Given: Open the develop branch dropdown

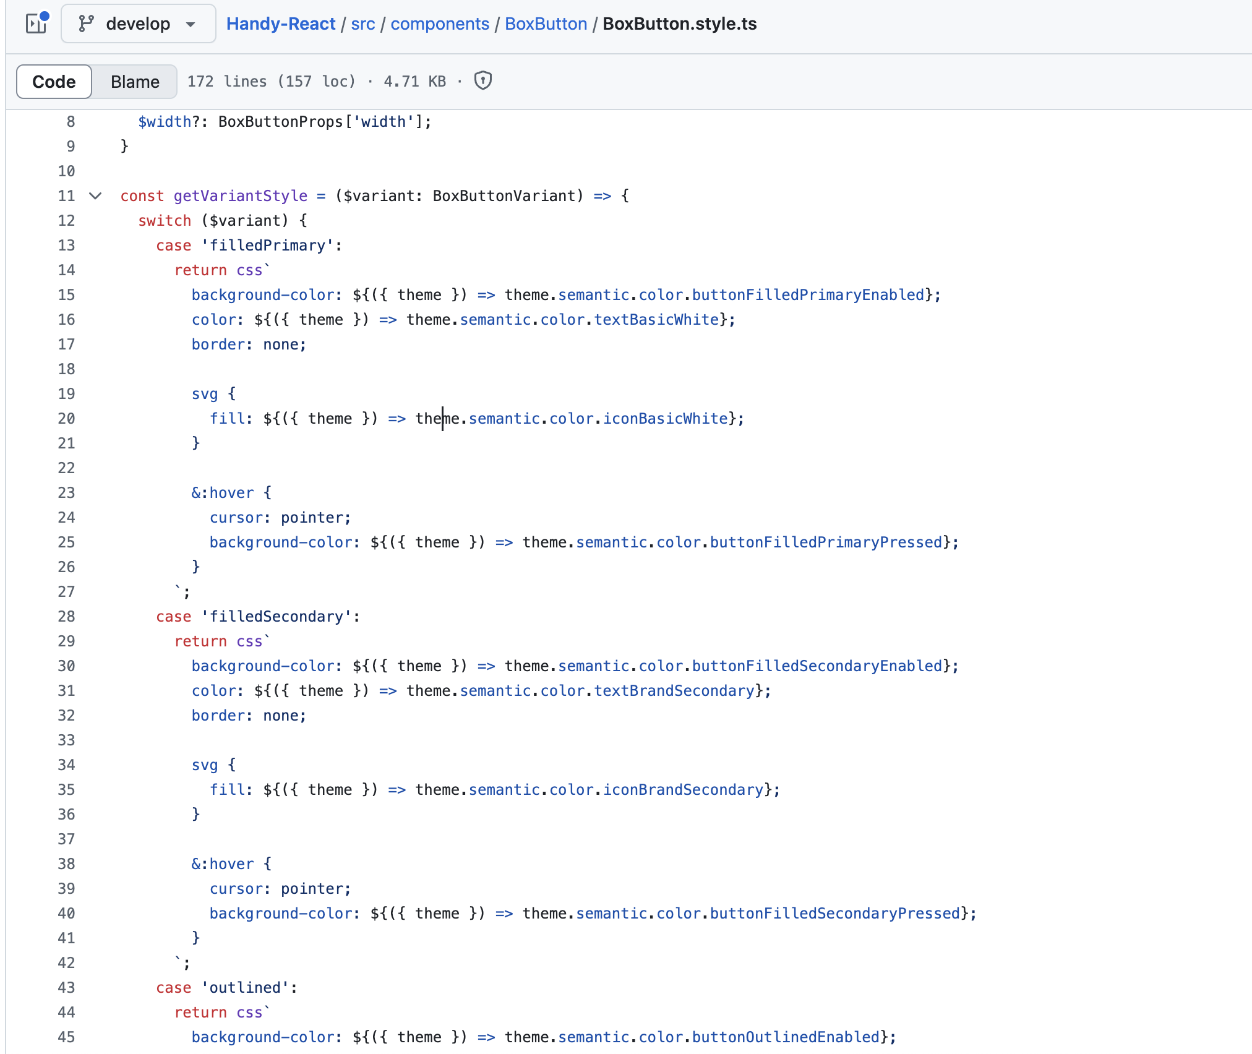Looking at the screenshot, I should click(x=138, y=24).
